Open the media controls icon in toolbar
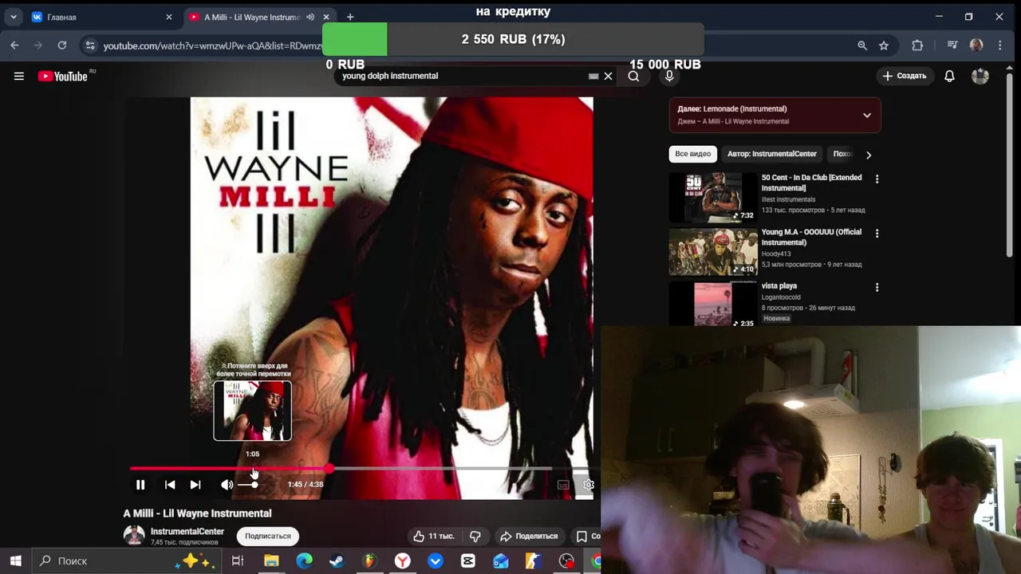 click(x=952, y=45)
